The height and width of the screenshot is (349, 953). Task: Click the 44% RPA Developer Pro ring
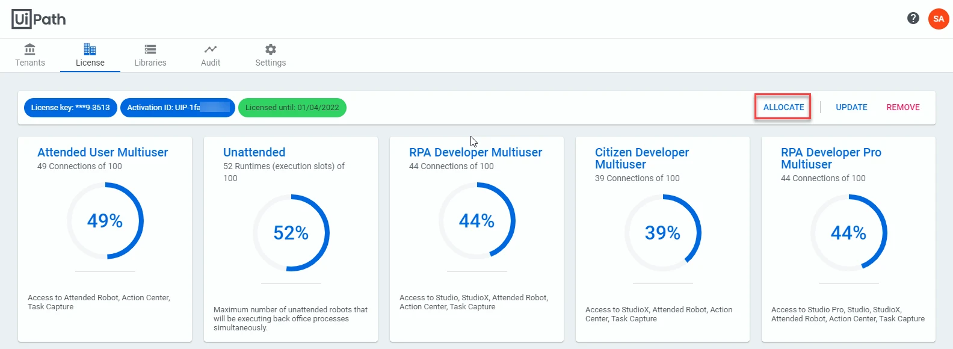tap(849, 233)
